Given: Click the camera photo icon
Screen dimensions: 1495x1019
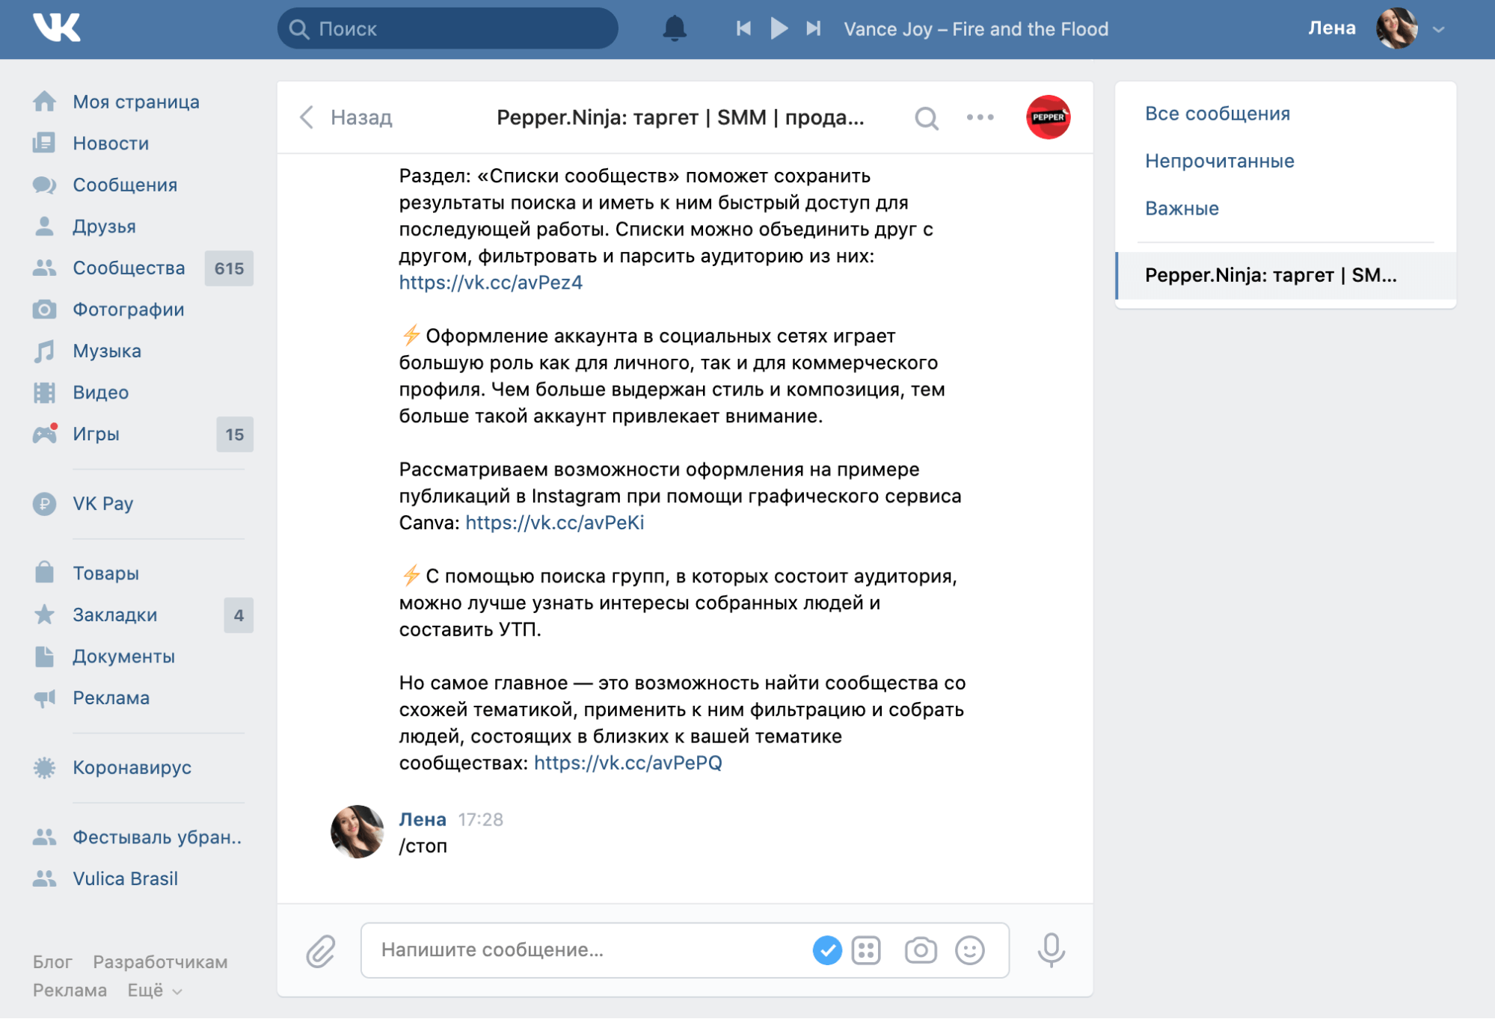Looking at the screenshot, I should click(x=921, y=950).
